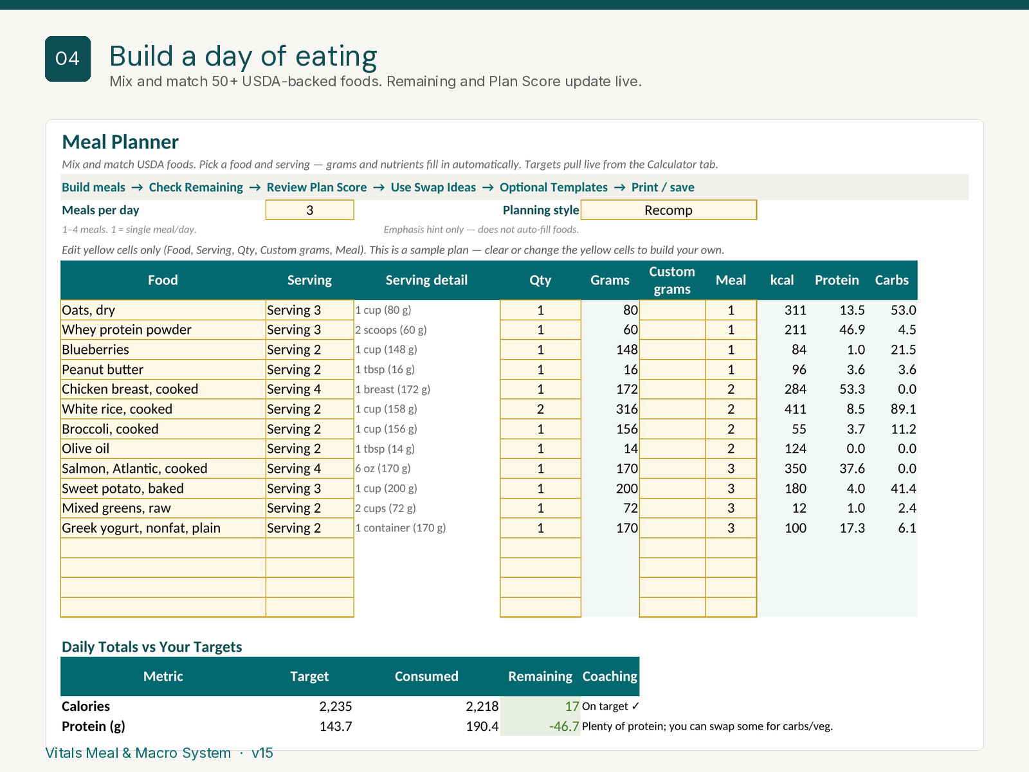The width and height of the screenshot is (1029, 772).
Task: Click the Protein column header
Action: [x=837, y=280]
